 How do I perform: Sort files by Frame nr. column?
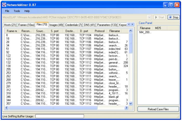pyautogui.click(x=12, y=31)
